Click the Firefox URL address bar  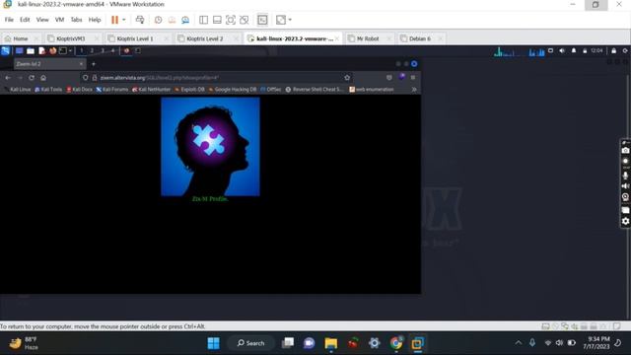coord(217,78)
